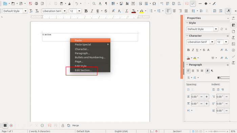This screenshot has width=237, height=133.
Task: Open the font size dropdown in sidebar
Action: [226, 42]
